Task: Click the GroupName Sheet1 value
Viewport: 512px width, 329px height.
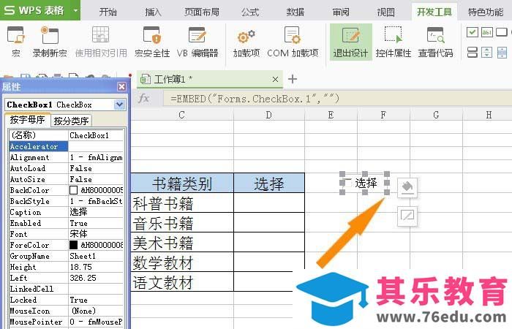Action: [x=96, y=256]
